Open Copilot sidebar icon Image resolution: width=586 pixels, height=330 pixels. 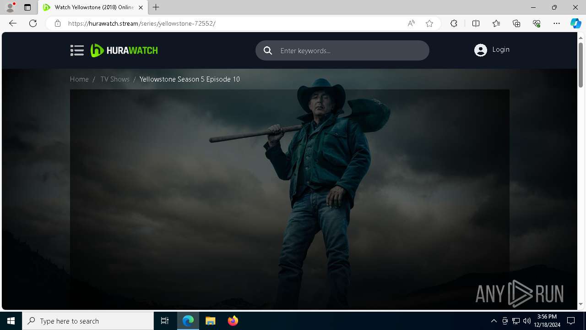(x=575, y=23)
